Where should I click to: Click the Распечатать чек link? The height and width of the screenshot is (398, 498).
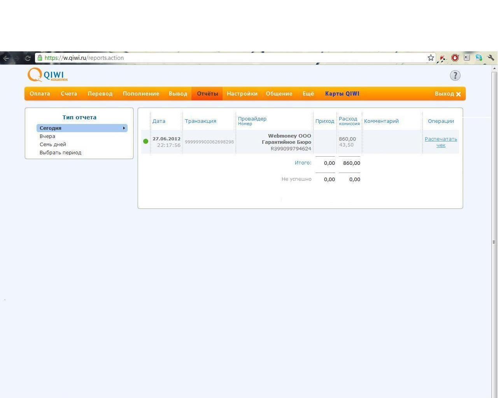(x=441, y=142)
